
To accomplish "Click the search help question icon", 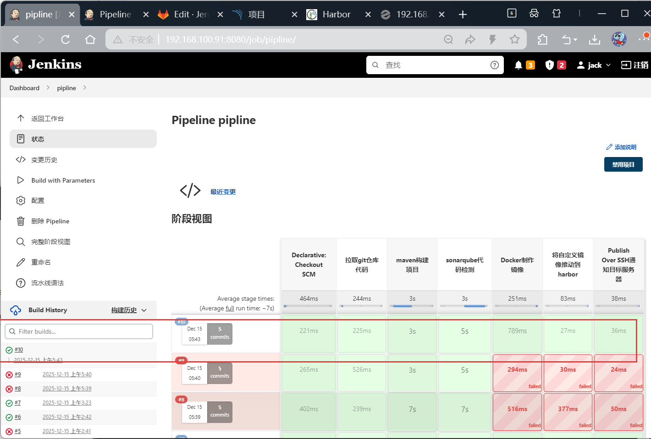I will pos(494,65).
